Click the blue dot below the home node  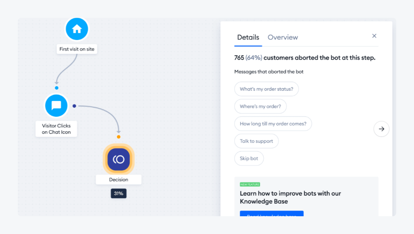(x=56, y=88)
